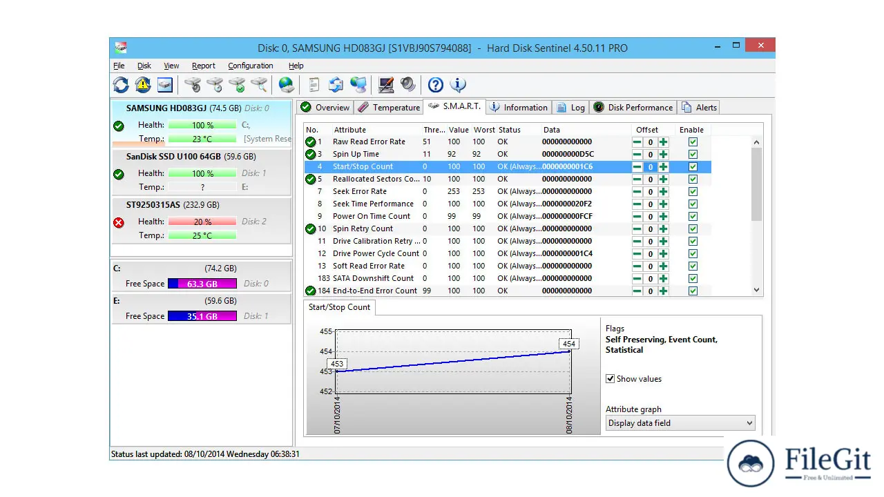The height and width of the screenshot is (497, 884).
Task: Switch to the Overview tab
Action: [325, 107]
